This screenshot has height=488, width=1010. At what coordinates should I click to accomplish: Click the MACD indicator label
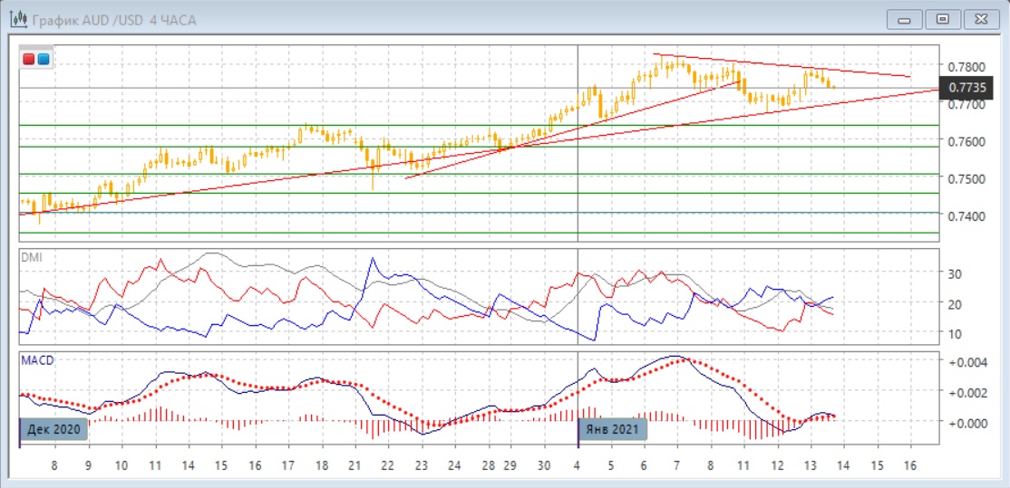pos(37,360)
